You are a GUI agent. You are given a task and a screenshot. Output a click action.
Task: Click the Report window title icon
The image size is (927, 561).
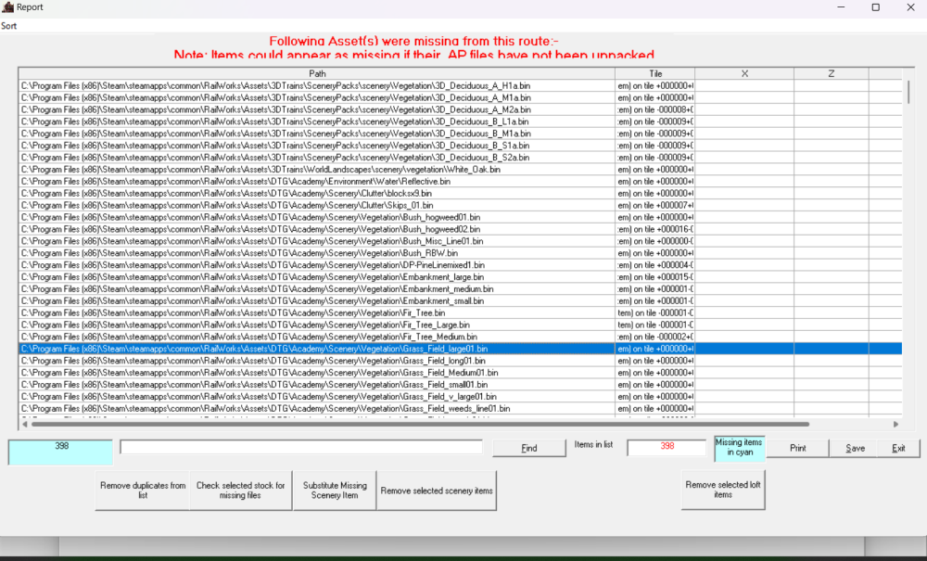click(x=8, y=7)
